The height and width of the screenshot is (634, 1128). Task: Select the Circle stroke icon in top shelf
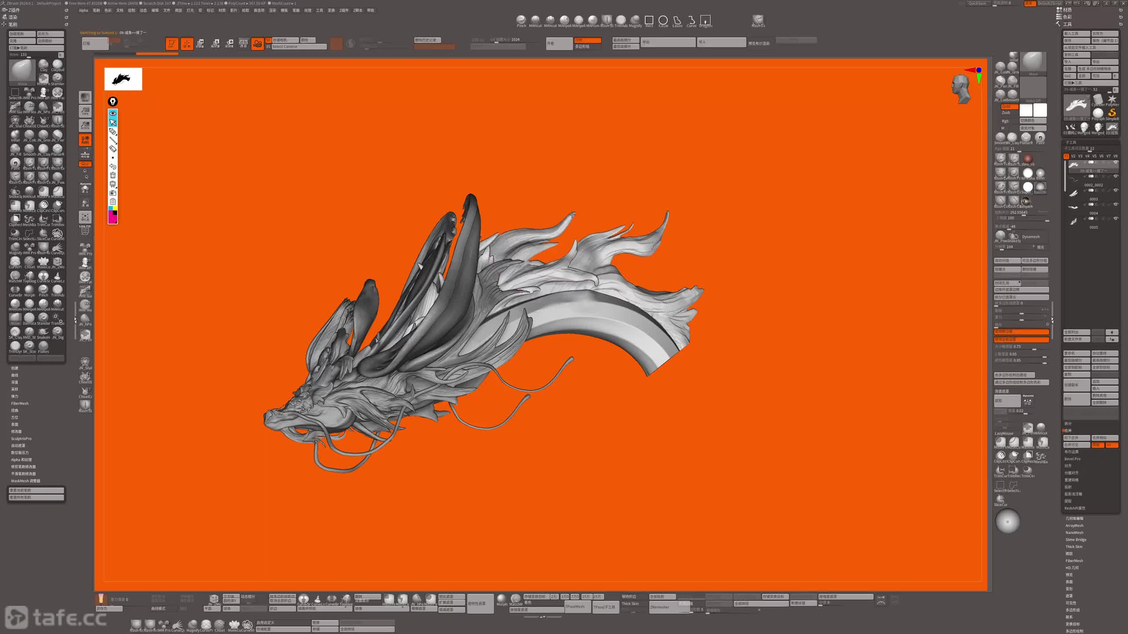click(663, 21)
